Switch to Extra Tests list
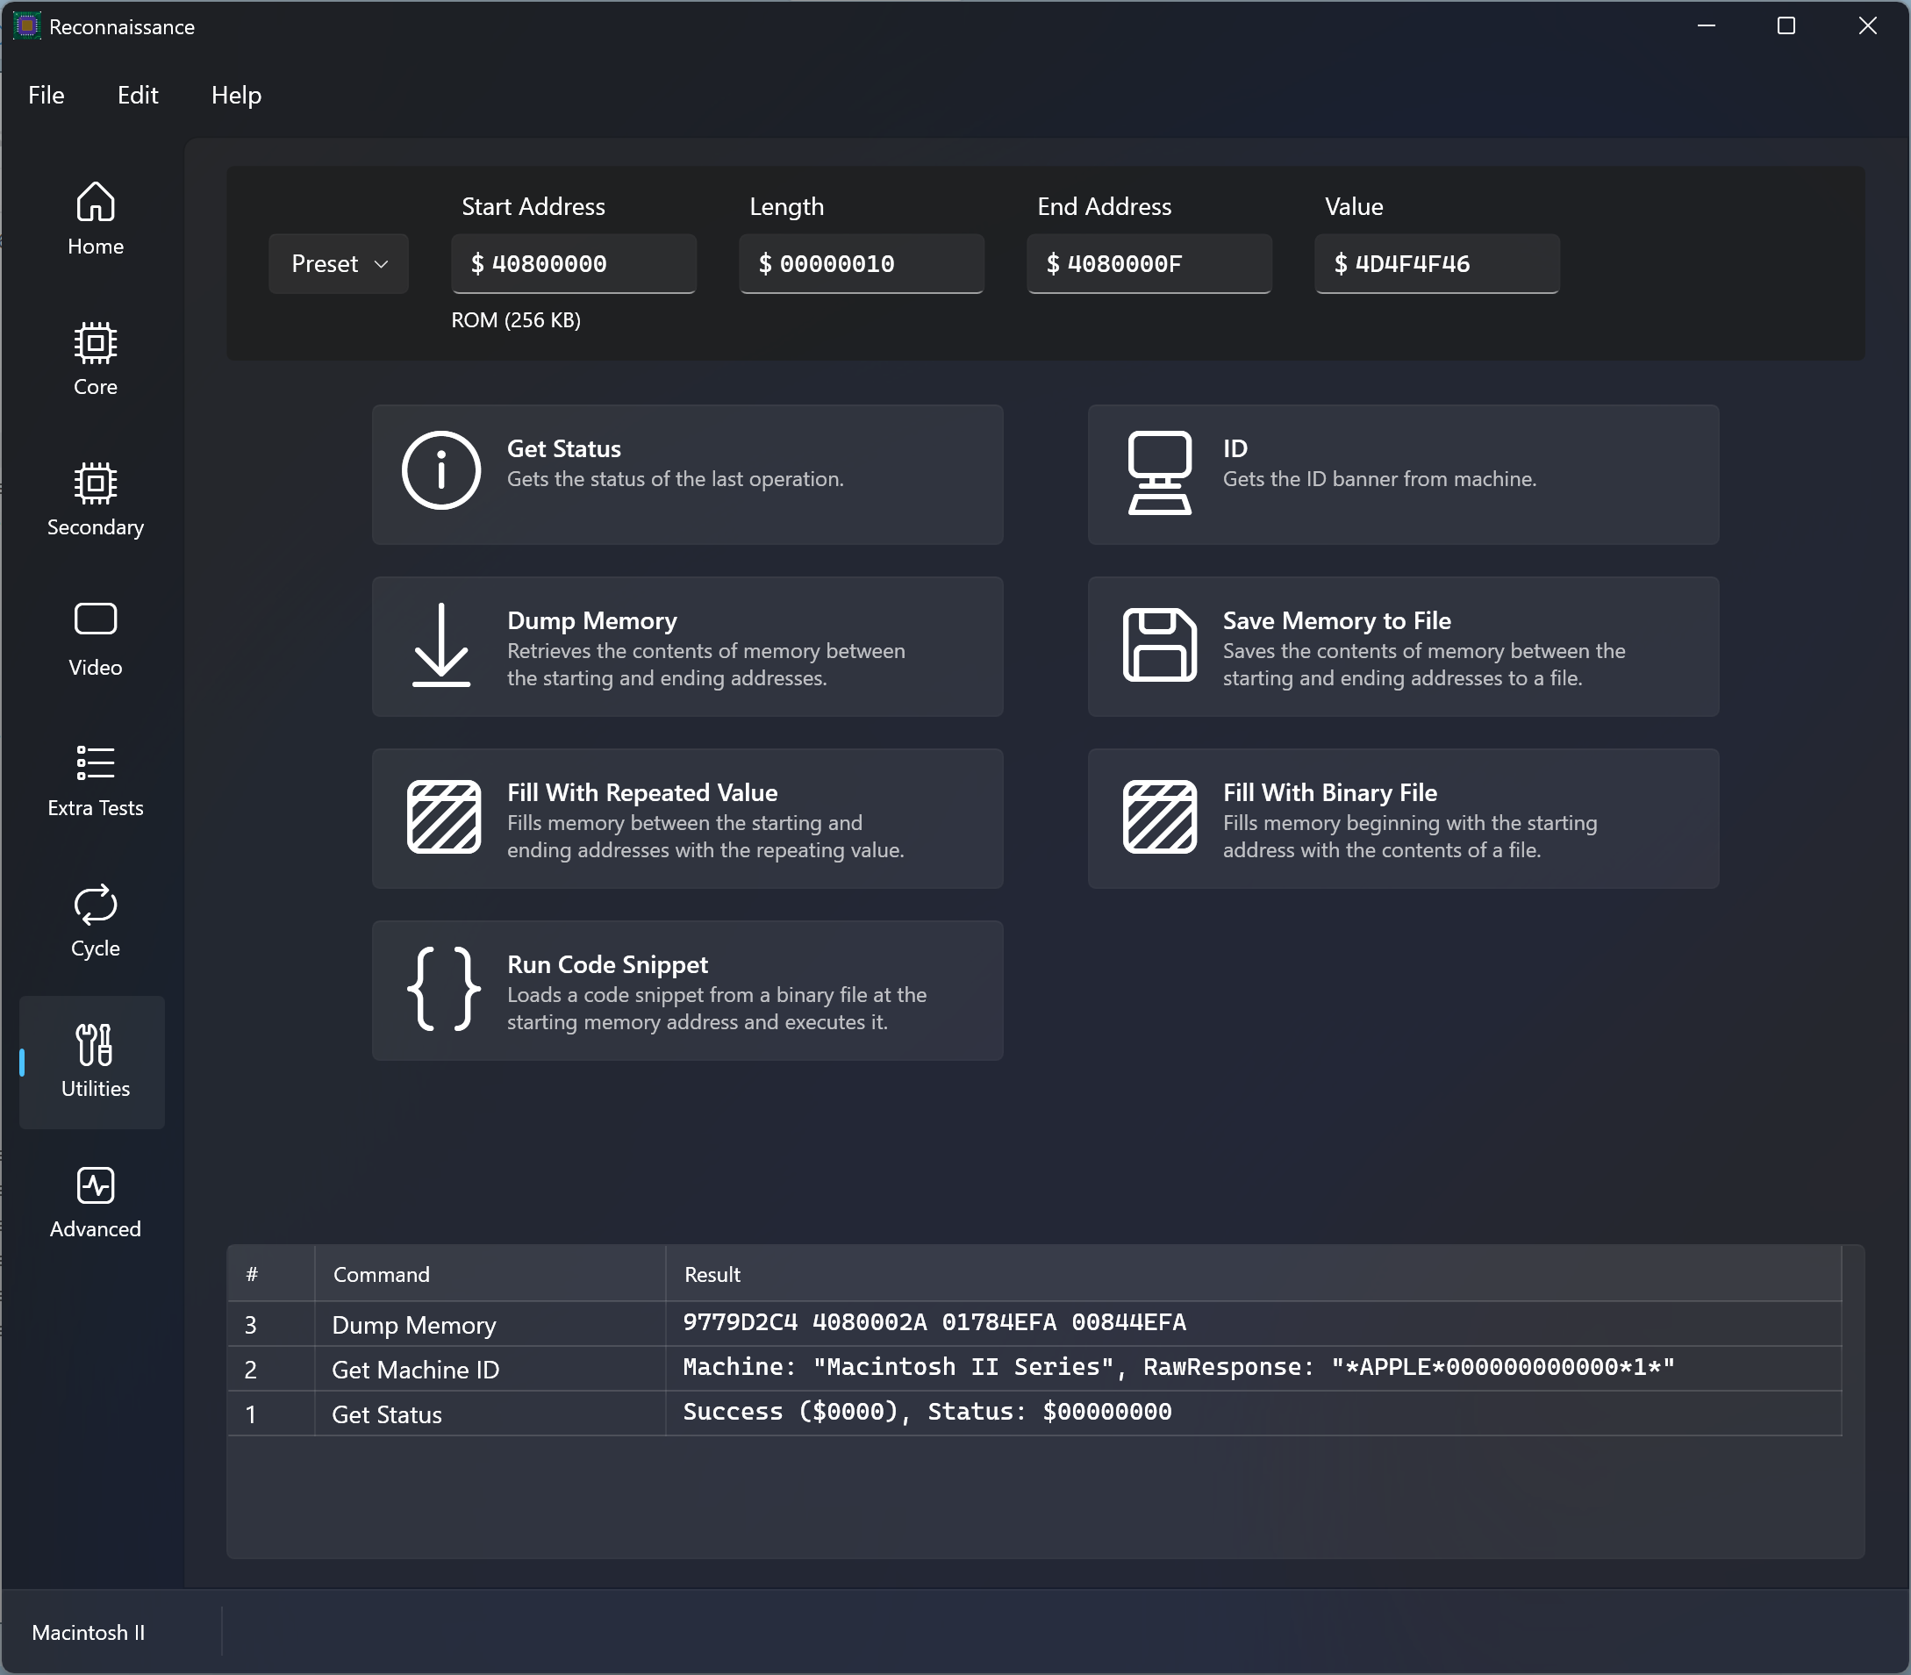The image size is (1911, 1675). 95,781
